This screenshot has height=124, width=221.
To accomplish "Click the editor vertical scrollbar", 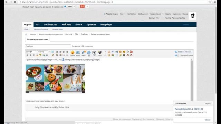I will (192, 80).
